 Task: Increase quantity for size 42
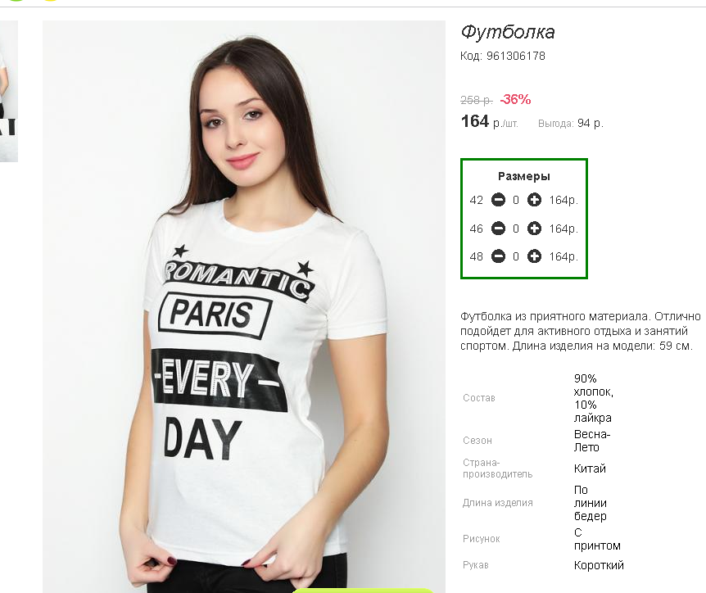tap(535, 200)
